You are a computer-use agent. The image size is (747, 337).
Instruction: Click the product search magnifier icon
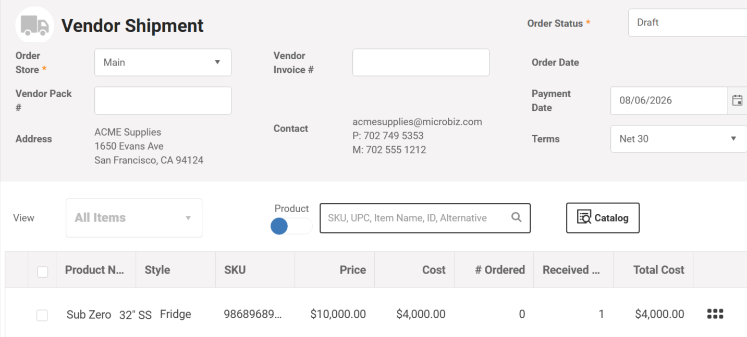pyautogui.click(x=516, y=217)
